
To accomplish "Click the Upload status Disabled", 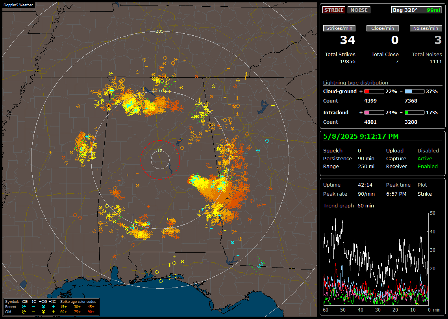I will [x=428, y=151].
